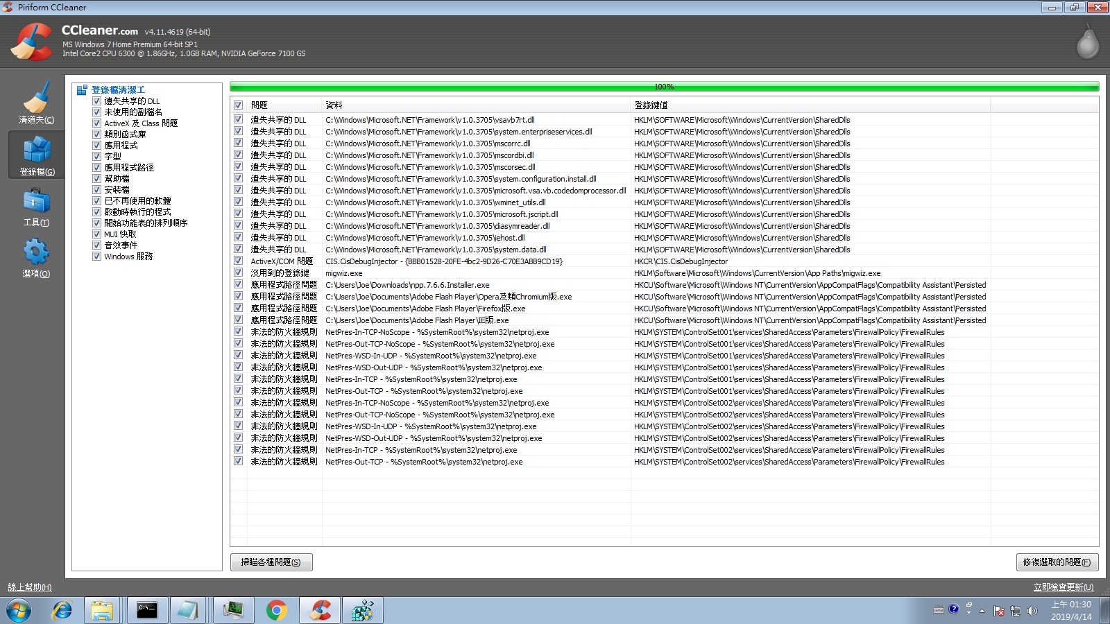The height and width of the screenshot is (624, 1110).
Task: Select the 沒用到的登錄鍵 problem cell
Action: coord(280,273)
